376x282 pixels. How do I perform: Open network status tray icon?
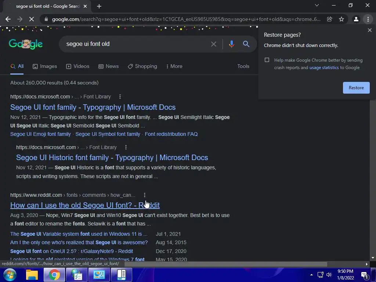pyautogui.click(x=320, y=275)
